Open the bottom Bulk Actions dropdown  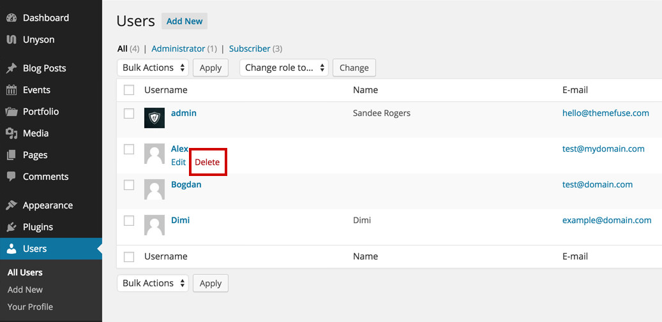153,283
